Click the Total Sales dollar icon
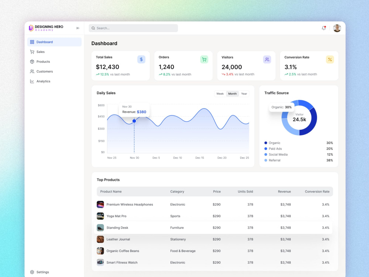This screenshot has height=277, width=369. click(x=141, y=59)
